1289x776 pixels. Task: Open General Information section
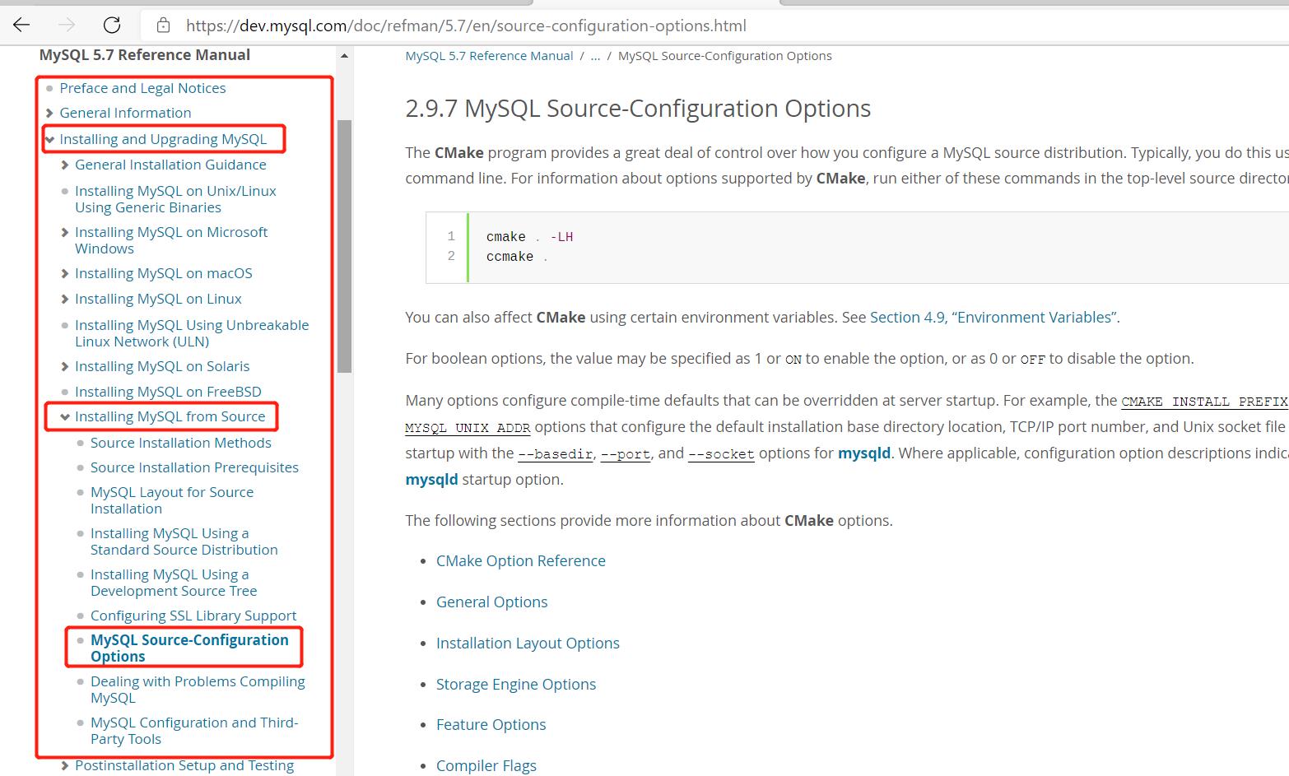coord(125,113)
